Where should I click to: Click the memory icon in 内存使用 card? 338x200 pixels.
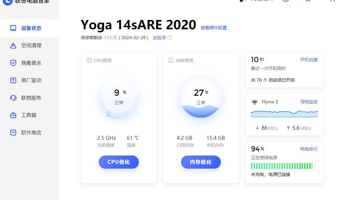point(171,60)
